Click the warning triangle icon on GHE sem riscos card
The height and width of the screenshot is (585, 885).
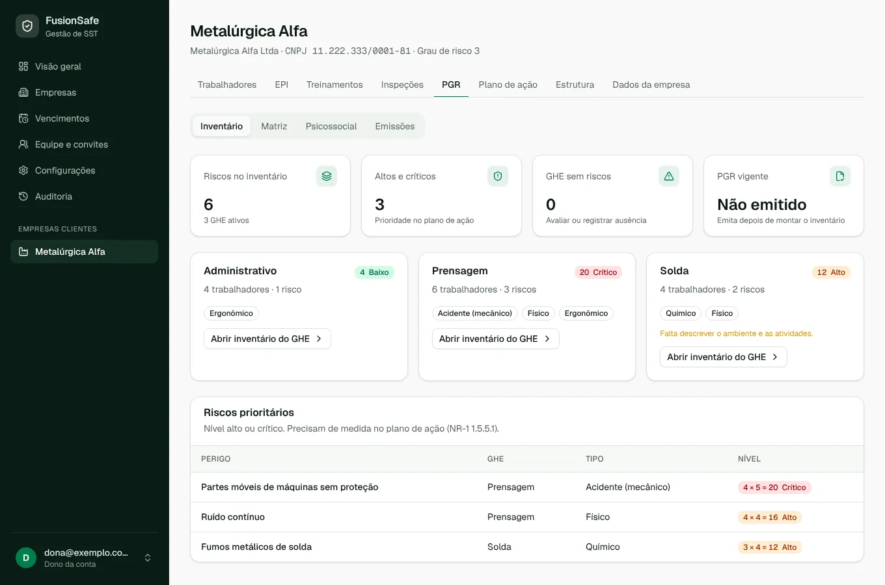[x=669, y=176]
